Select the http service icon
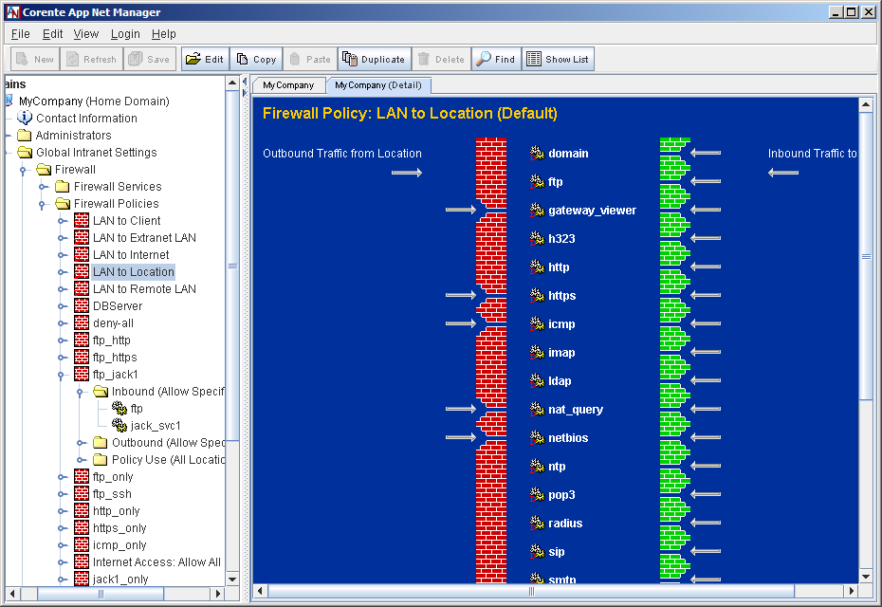Screen dimensions: 882x607 [537, 267]
